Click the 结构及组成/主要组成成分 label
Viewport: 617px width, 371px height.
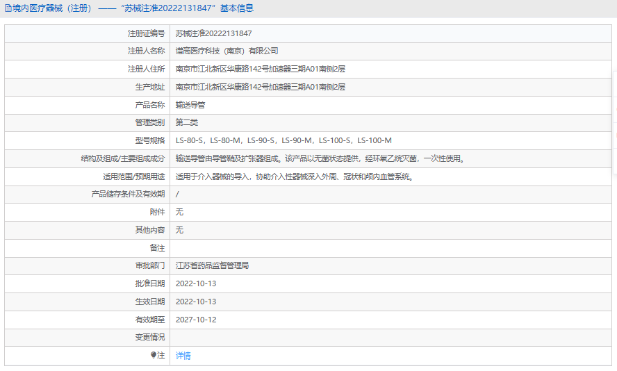point(123,158)
